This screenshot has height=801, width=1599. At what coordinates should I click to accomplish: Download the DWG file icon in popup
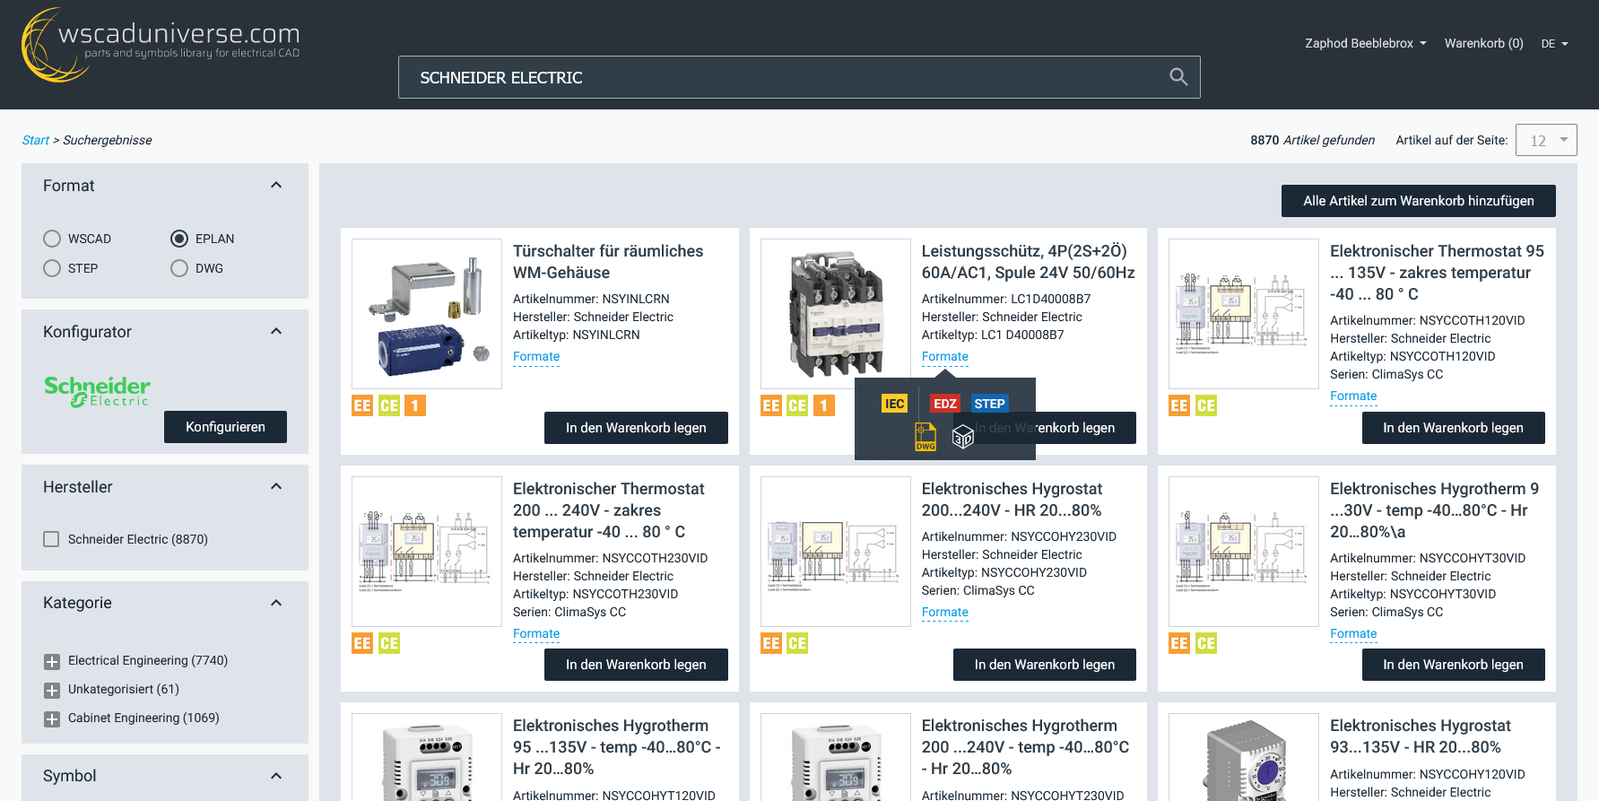[x=926, y=437]
